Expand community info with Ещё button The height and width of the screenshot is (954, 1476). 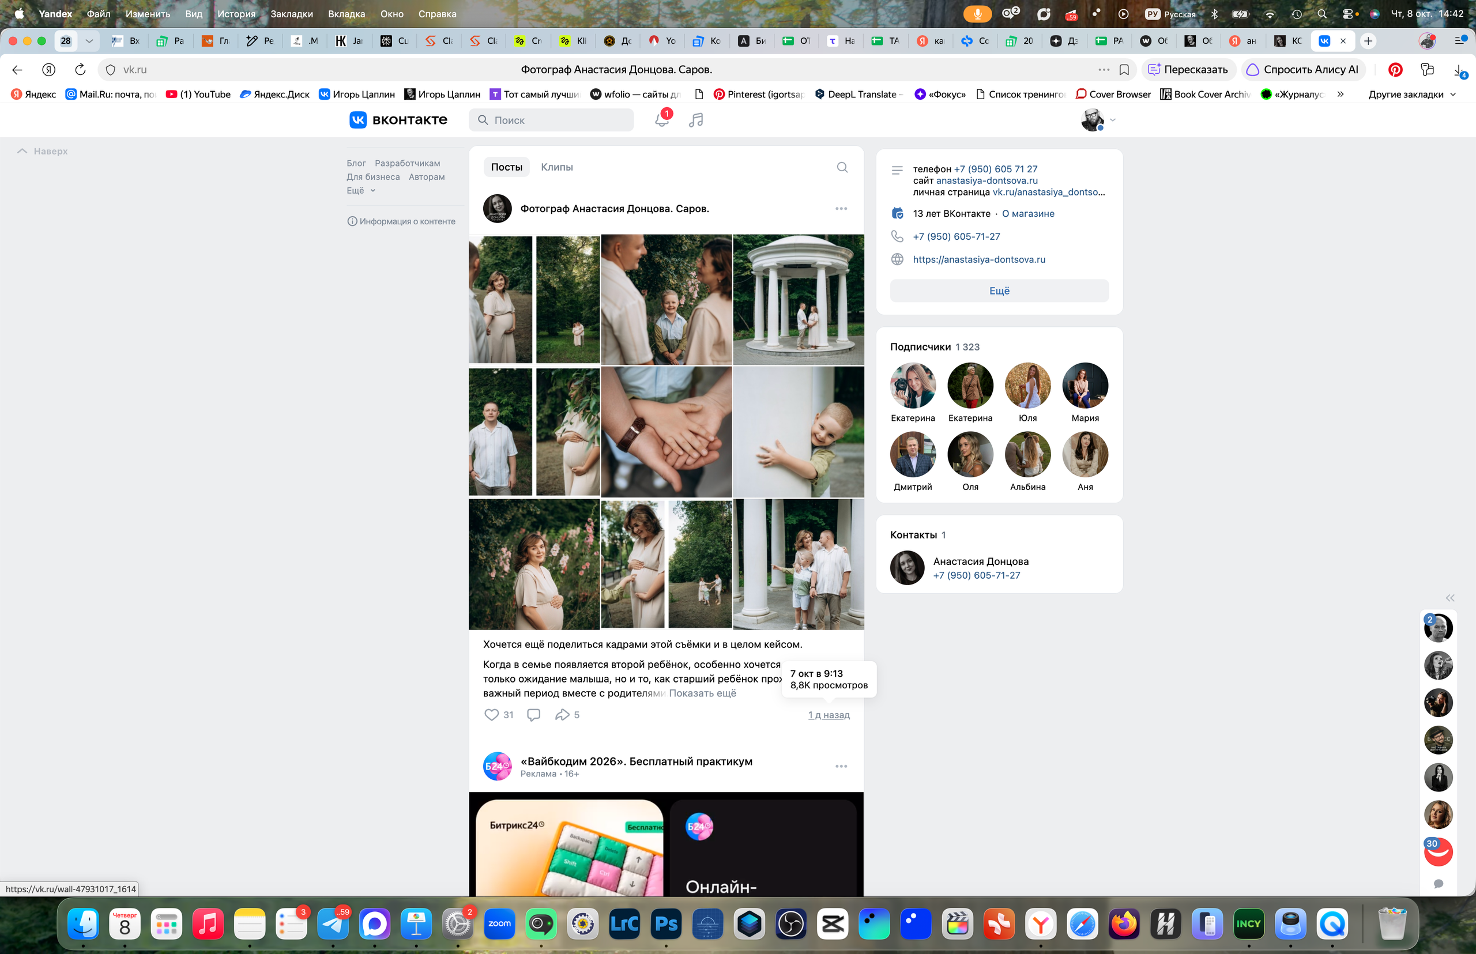[999, 291]
